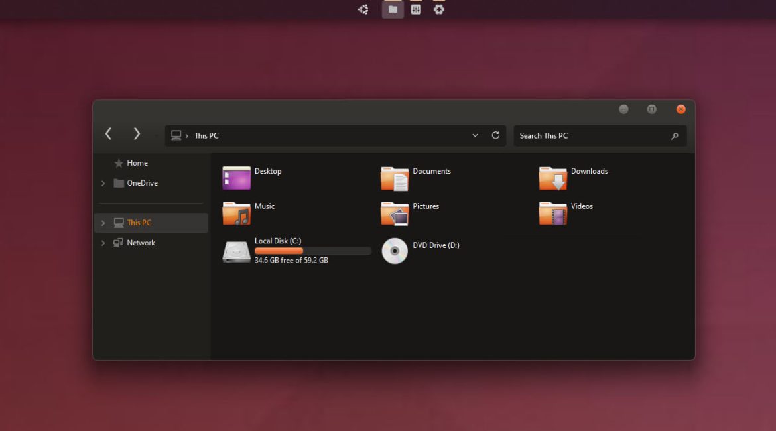Click the This PC monitor icon in sidebar

pyautogui.click(x=119, y=223)
